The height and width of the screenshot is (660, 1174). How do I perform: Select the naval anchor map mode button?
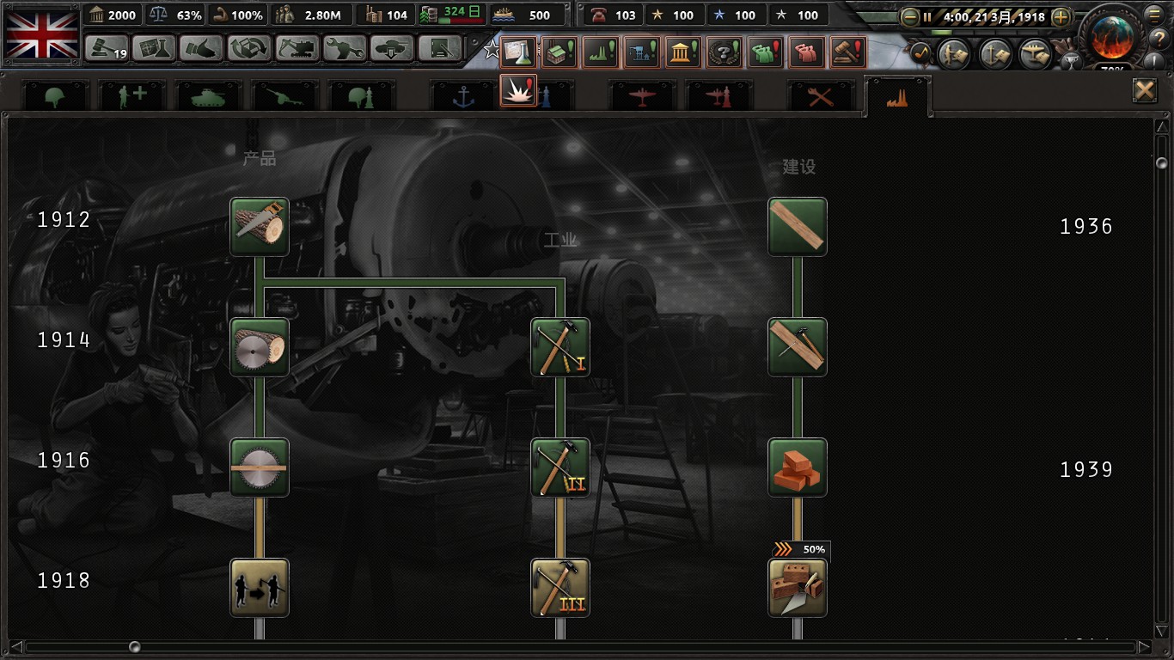point(995,54)
